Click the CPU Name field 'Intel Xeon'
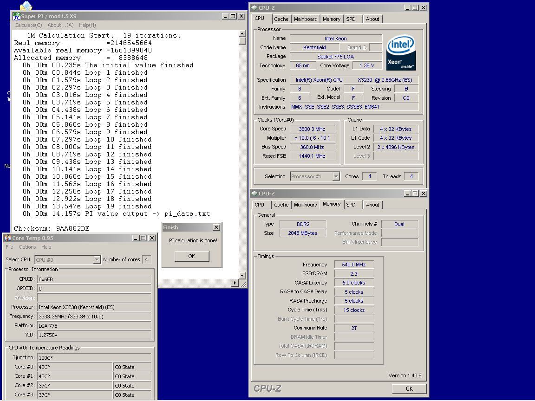535x401 pixels. (x=336, y=39)
